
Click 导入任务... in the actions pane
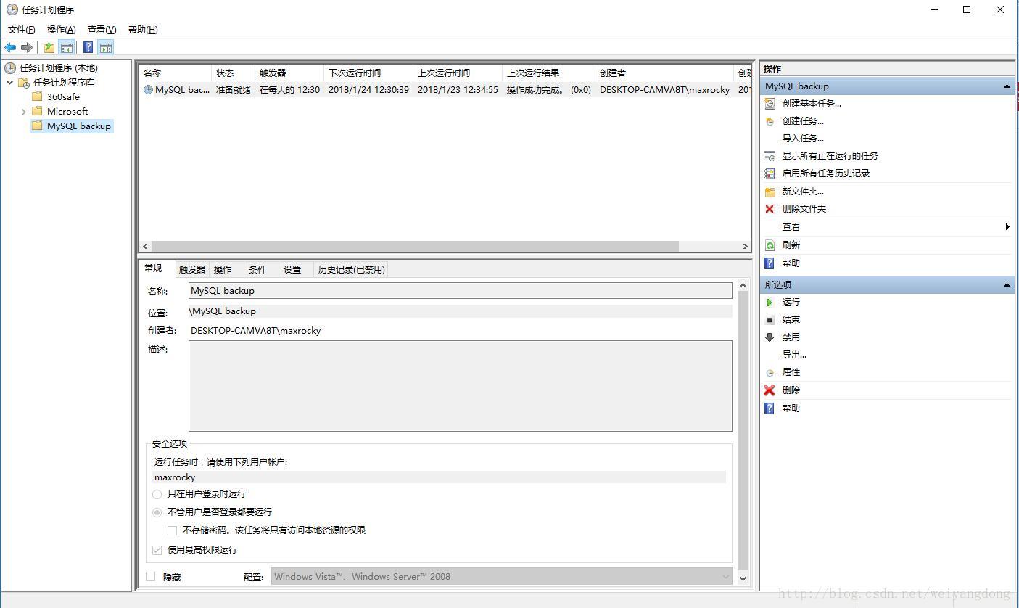point(803,139)
